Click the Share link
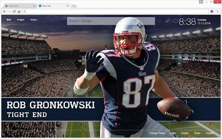The height and width of the screenshot is (139, 222). (197, 133)
